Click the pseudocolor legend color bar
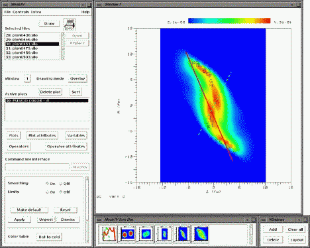This screenshot has width=310, height=248. point(229,21)
